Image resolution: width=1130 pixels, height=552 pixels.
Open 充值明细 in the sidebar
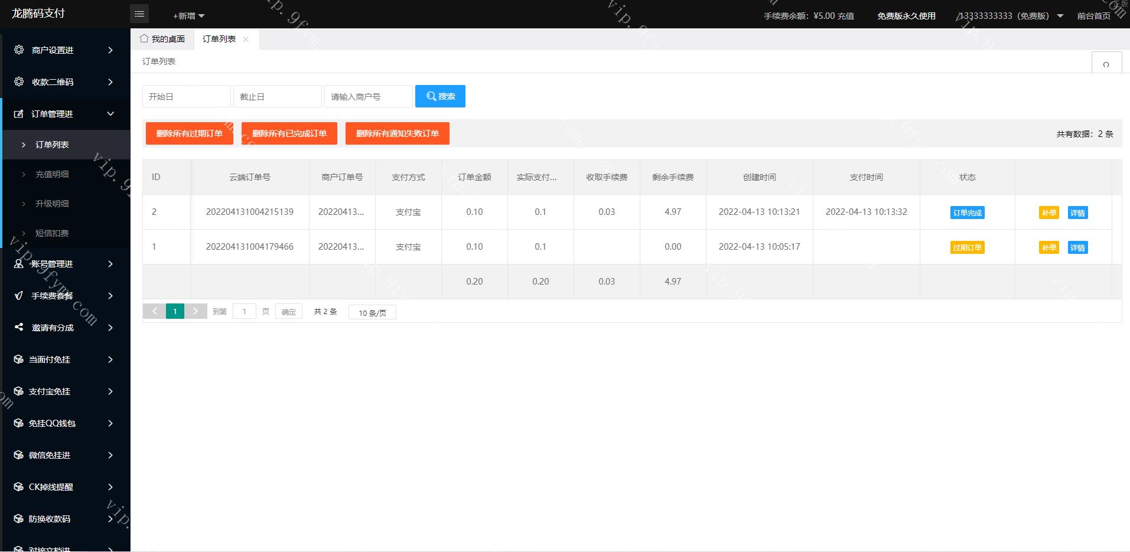click(52, 174)
